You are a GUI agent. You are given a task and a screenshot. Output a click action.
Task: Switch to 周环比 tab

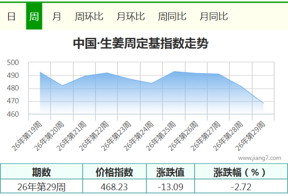click(89, 16)
